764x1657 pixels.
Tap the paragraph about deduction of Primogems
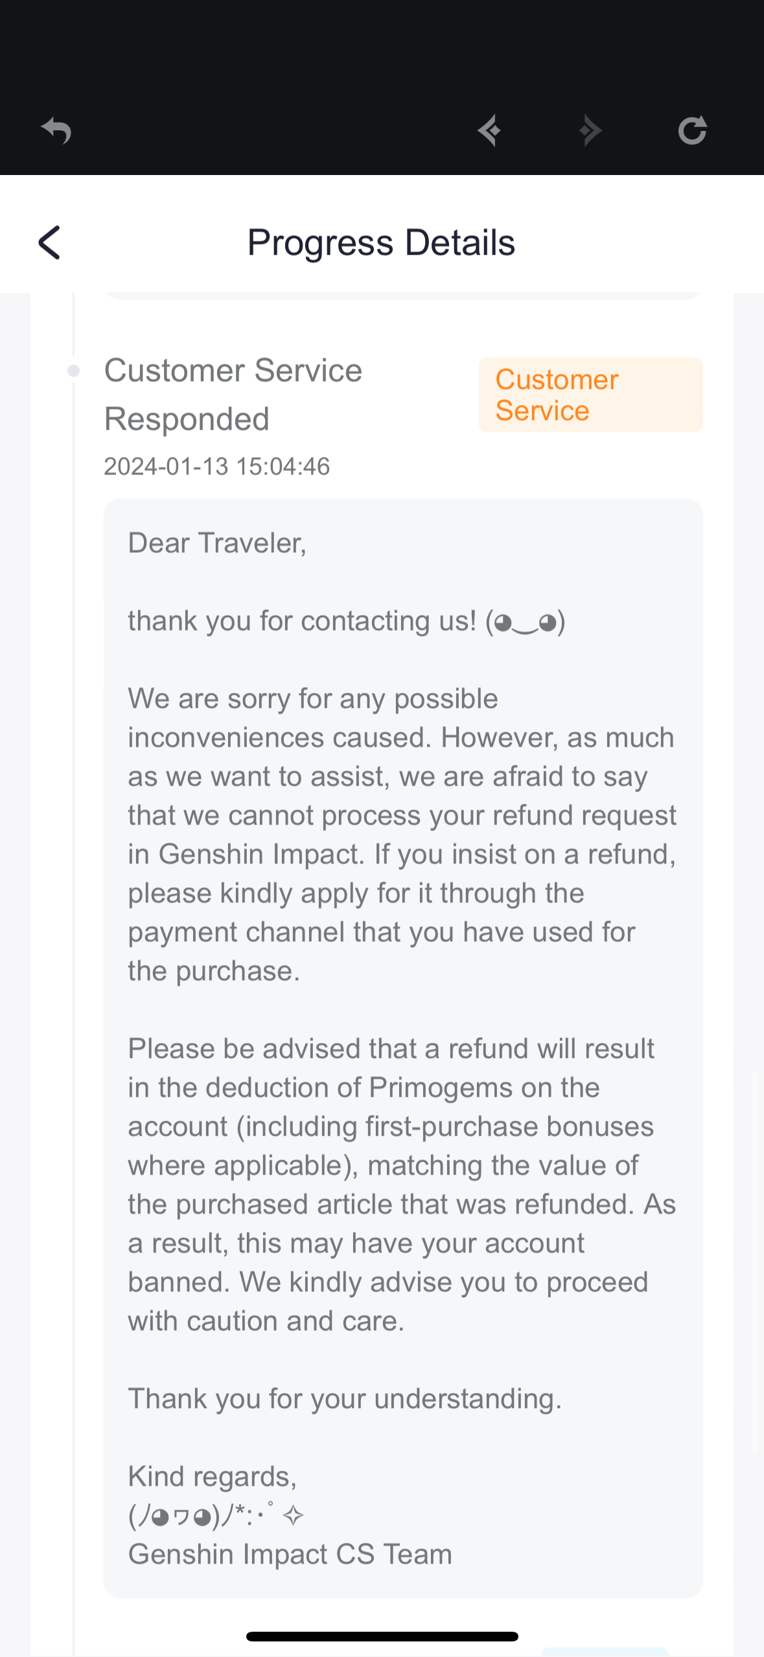pos(402,1184)
